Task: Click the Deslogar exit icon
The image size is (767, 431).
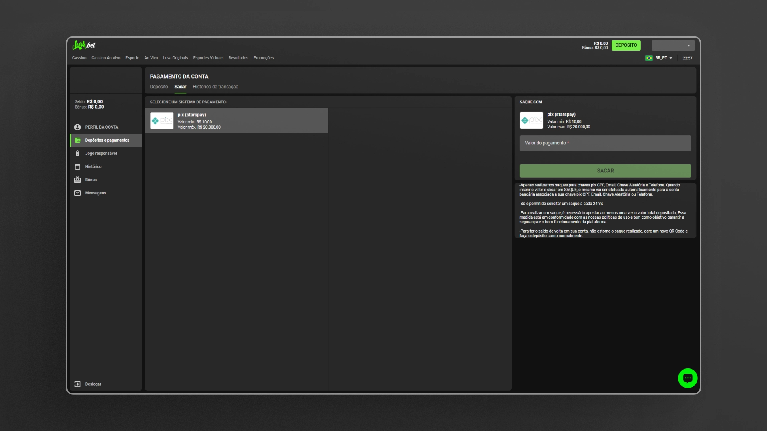Action: [x=77, y=384]
